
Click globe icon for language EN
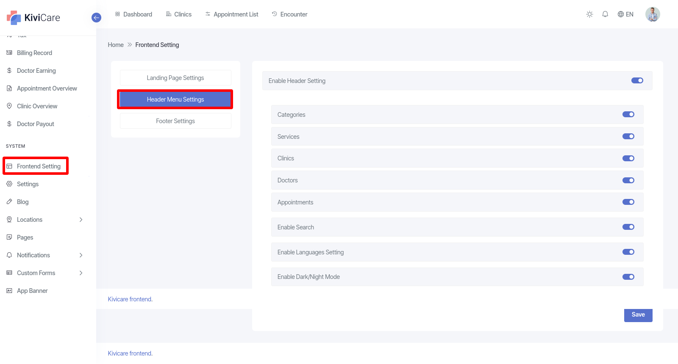click(621, 14)
